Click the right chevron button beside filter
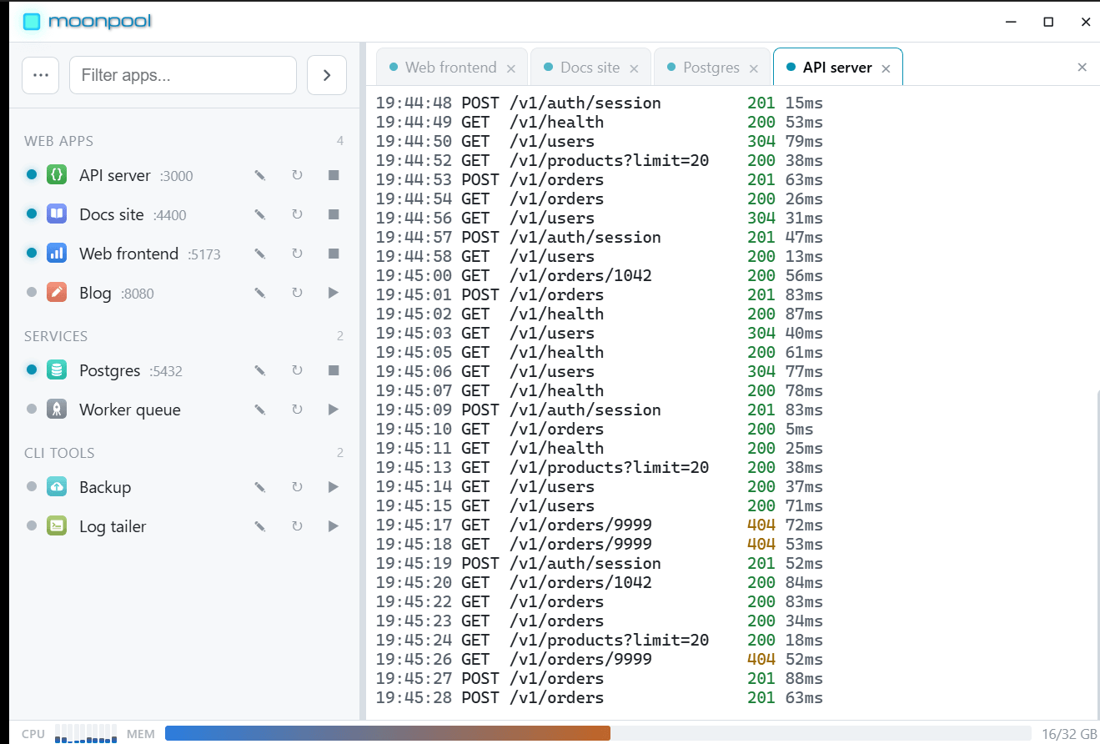The height and width of the screenshot is (744, 1100). 327,75
